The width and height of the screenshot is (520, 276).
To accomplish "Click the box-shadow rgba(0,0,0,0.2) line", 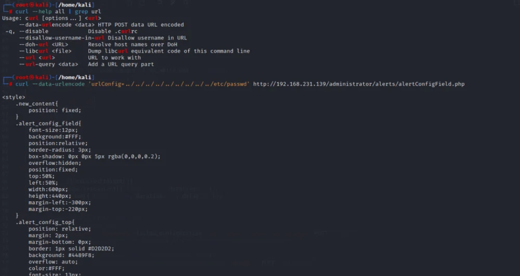I will [x=95, y=156].
